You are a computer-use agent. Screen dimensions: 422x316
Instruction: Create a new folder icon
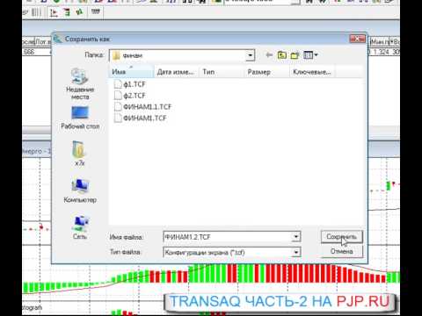coord(295,55)
